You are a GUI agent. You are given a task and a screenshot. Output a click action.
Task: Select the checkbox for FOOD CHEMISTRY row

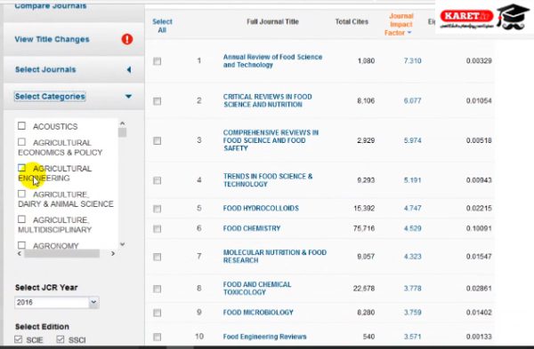tap(157, 229)
